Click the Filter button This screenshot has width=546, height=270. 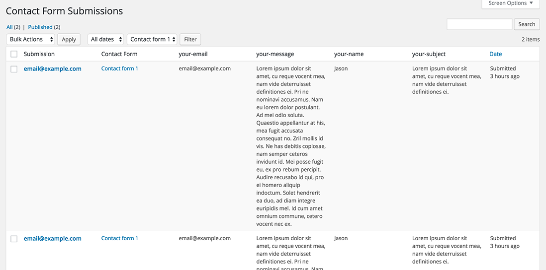[x=190, y=39]
